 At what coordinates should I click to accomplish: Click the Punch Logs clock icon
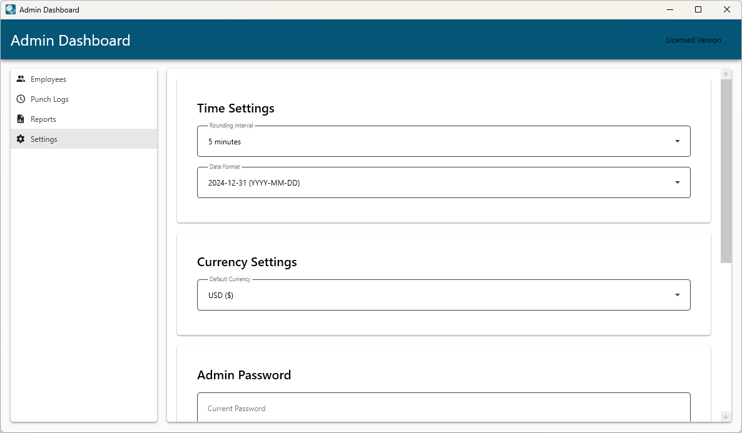[x=21, y=99]
